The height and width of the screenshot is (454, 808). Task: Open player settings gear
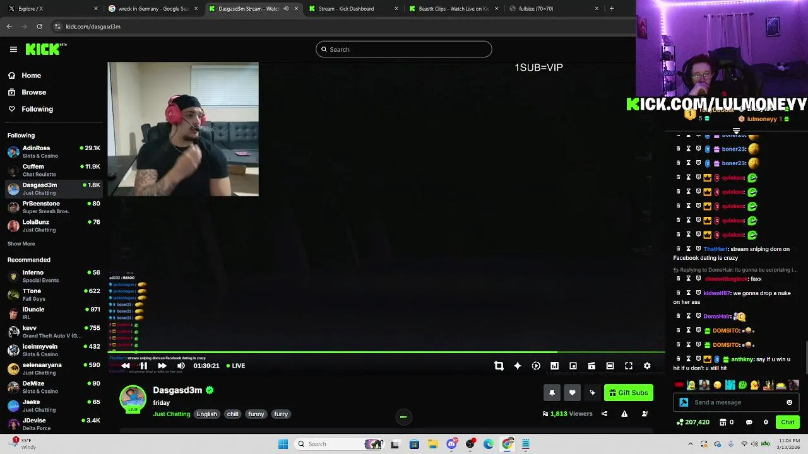[x=647, y=366]
